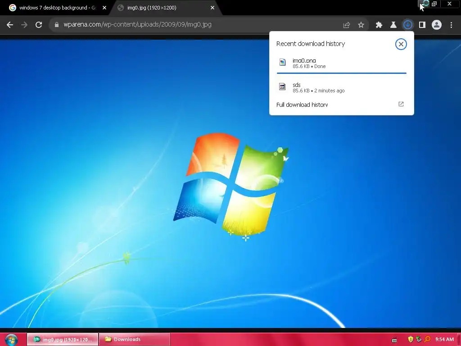Bookmark this tab with the star icon
Viewport: 461px width, 346px height.
pyautogui.click(x=361, y=25)
